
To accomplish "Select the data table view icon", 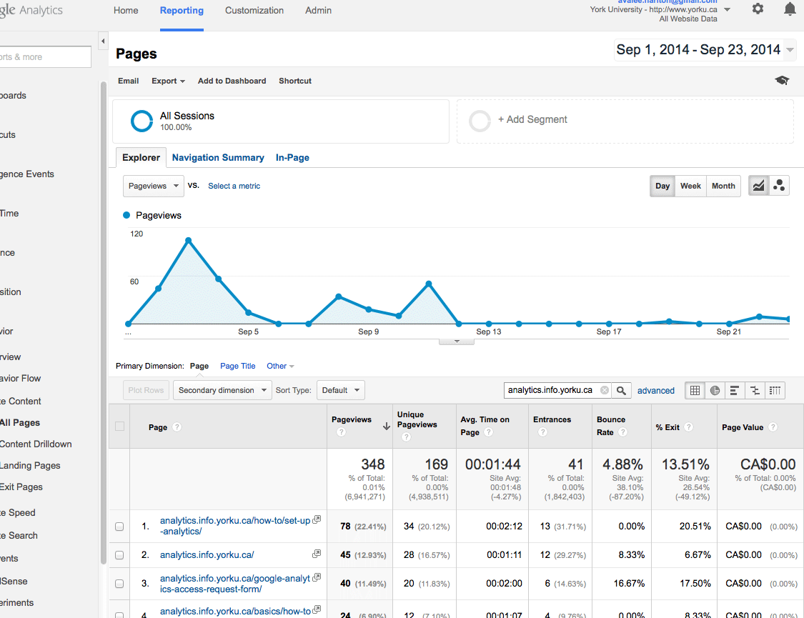I will coord(695,391).
